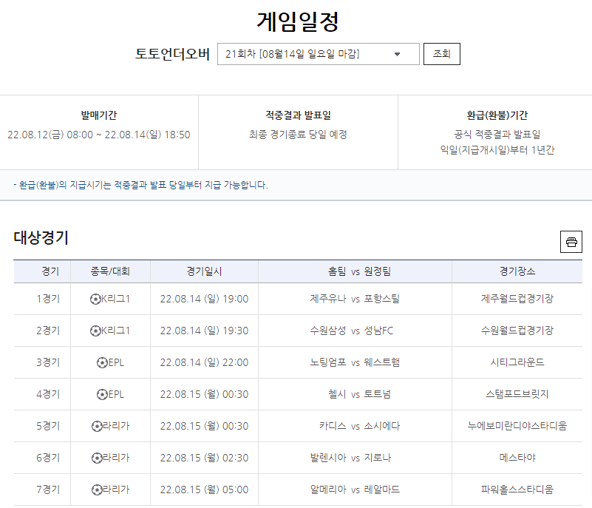This screenshot has width=592, height=508.
Task: Click the 경기일시 column header
Action: point(204,271)
